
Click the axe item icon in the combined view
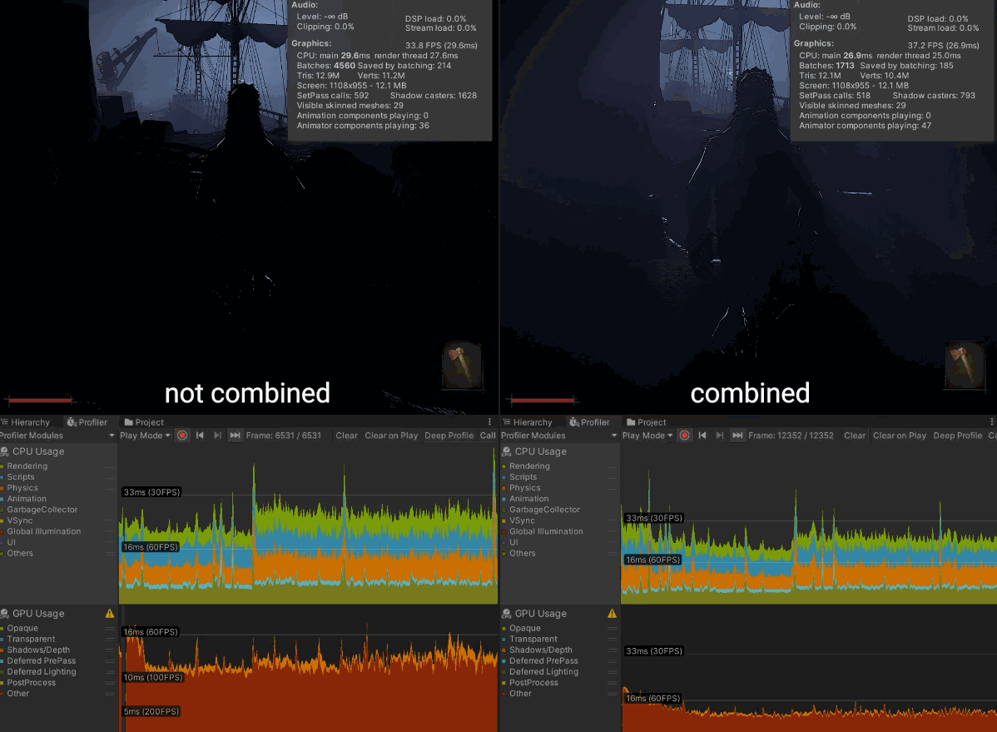(964, 365)
